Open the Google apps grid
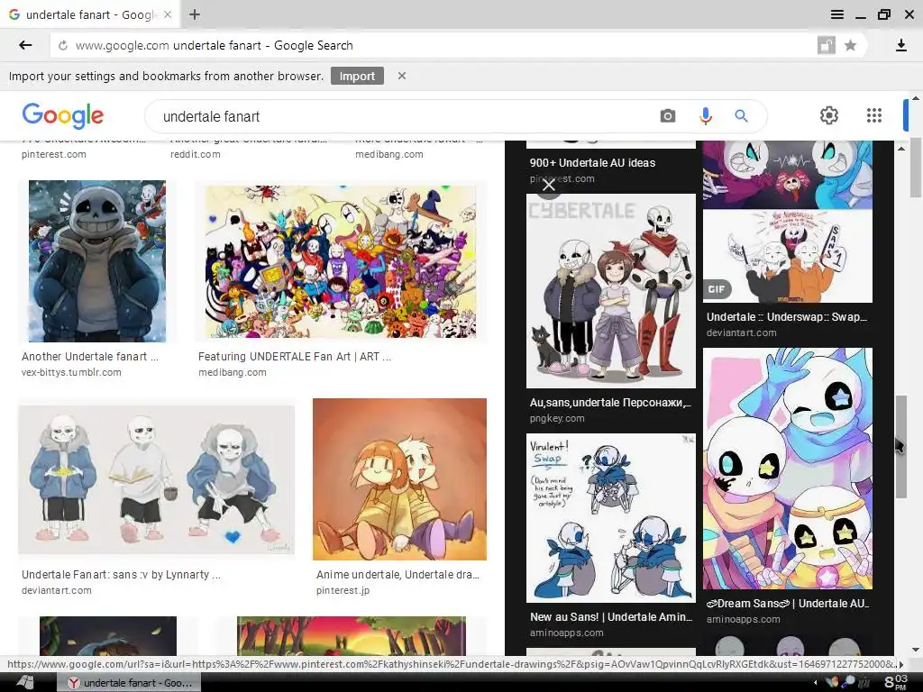 pos(874,115)
